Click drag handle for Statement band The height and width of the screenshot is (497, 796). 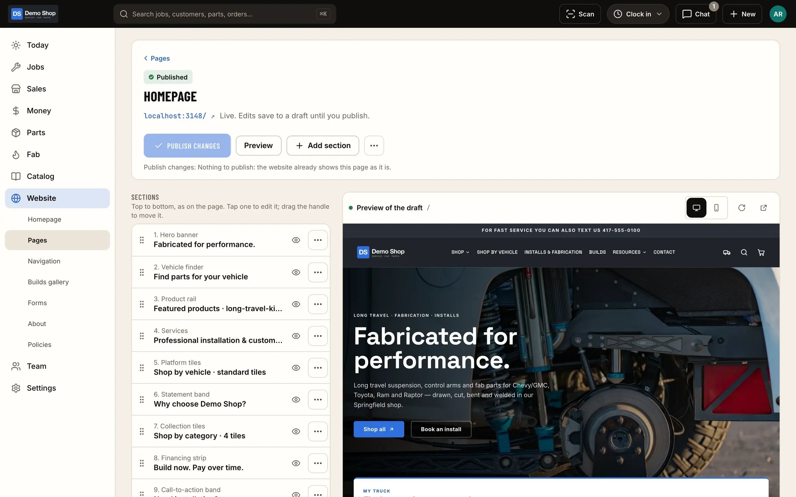click(x=142, y=400)
